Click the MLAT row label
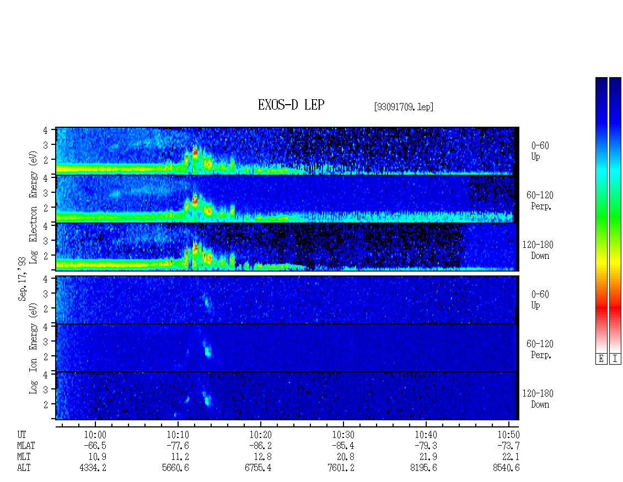 (x=26, y=446)
